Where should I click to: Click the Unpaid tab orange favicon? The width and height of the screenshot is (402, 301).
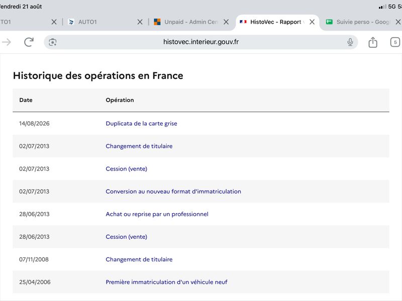point(157,22)
